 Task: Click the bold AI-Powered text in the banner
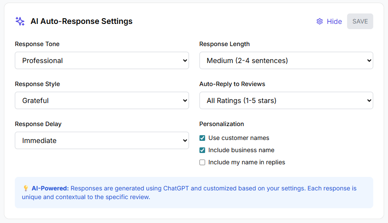(x=50, y=189)
